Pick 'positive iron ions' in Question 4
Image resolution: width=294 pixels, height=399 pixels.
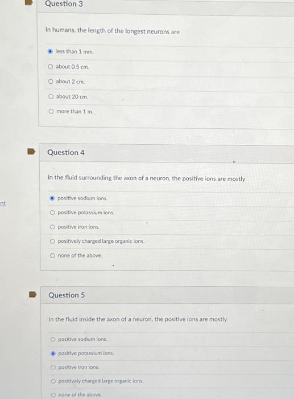(52, 227)
